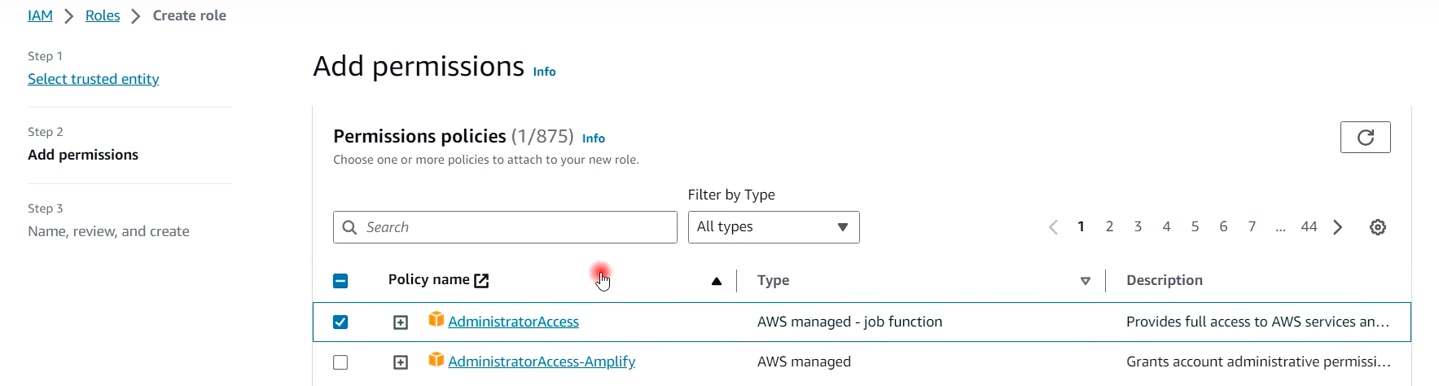Image resolution: width=1439 pixels, height=386 pixels.
Task: Toggle the select-all policies header checkbox
Action: point(340,281)
